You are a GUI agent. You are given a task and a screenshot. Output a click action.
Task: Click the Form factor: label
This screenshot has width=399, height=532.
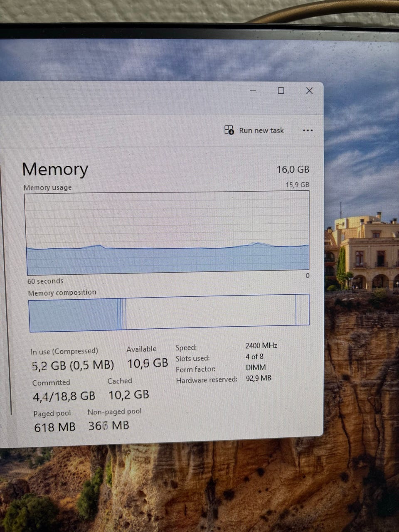pyautogui.click(x=195, y=369)
